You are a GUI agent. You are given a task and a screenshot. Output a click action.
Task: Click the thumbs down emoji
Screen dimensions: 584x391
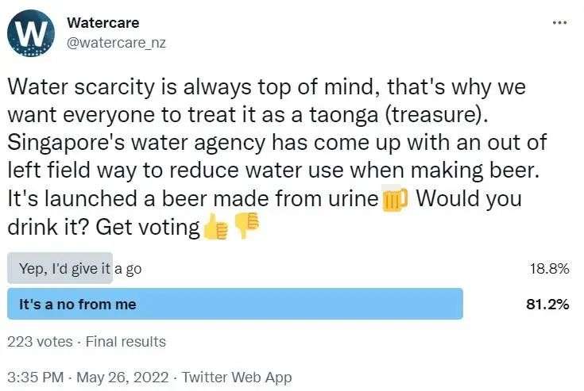(x=246, y=227)
